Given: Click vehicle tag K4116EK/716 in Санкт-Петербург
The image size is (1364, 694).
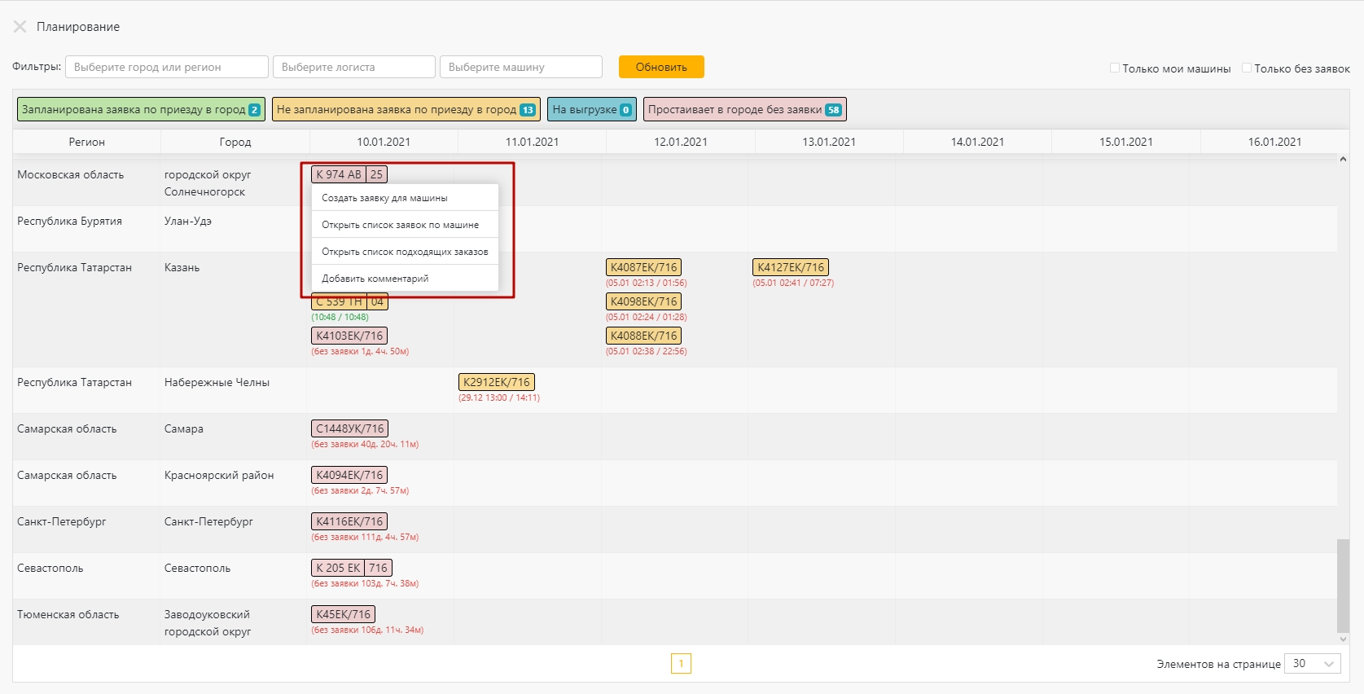Looking at the screenshot, I should (x=349, y=521).
